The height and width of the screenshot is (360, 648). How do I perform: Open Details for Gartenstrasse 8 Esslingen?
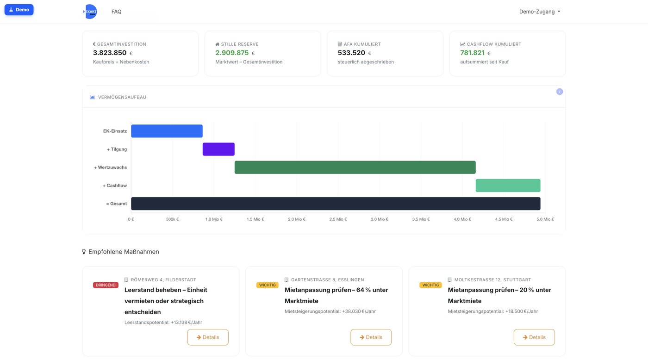coord(371,337)
